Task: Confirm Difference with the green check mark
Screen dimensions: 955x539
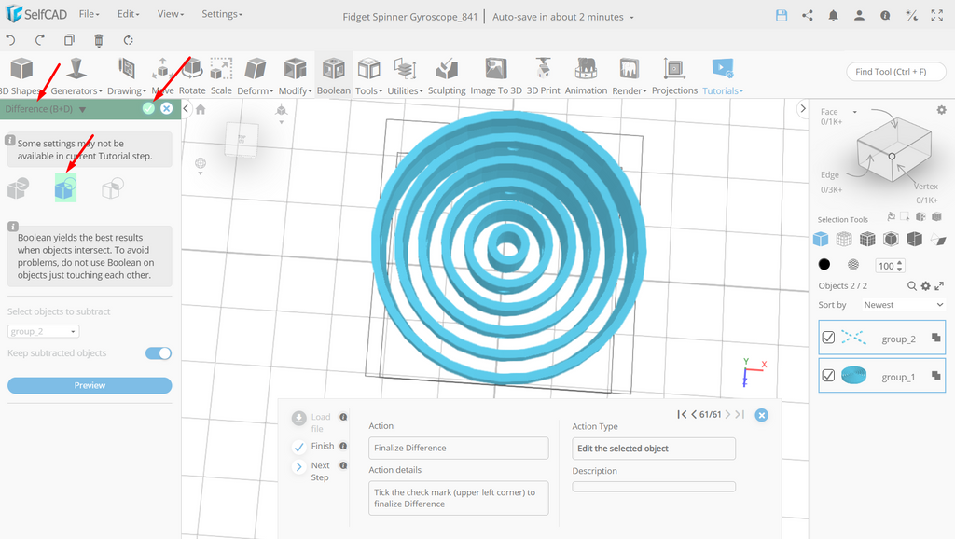Action: [148, 108]
